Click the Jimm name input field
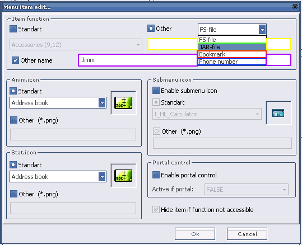The width and height of the screenshot is (302, 245). point(138,60)
